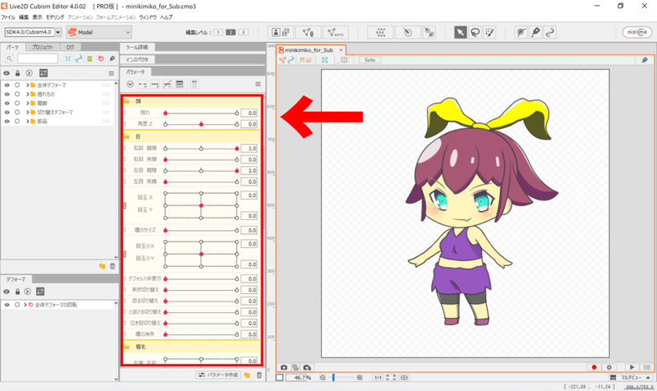Image resolution: width=657 pixels, height=391 pixels.
Task: Open the nizima logo button
Action: tap(637, 32)
